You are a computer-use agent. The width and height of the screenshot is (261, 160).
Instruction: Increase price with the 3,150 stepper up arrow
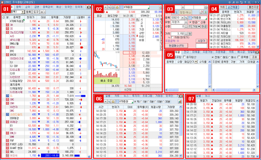pos(186,33)
